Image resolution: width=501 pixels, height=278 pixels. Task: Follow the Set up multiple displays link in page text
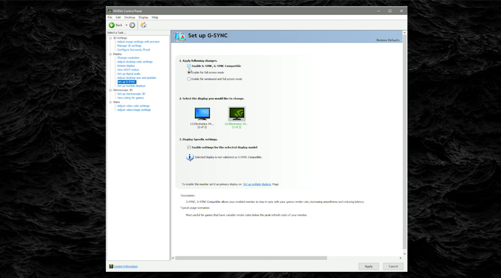click(x=257, y=184)
